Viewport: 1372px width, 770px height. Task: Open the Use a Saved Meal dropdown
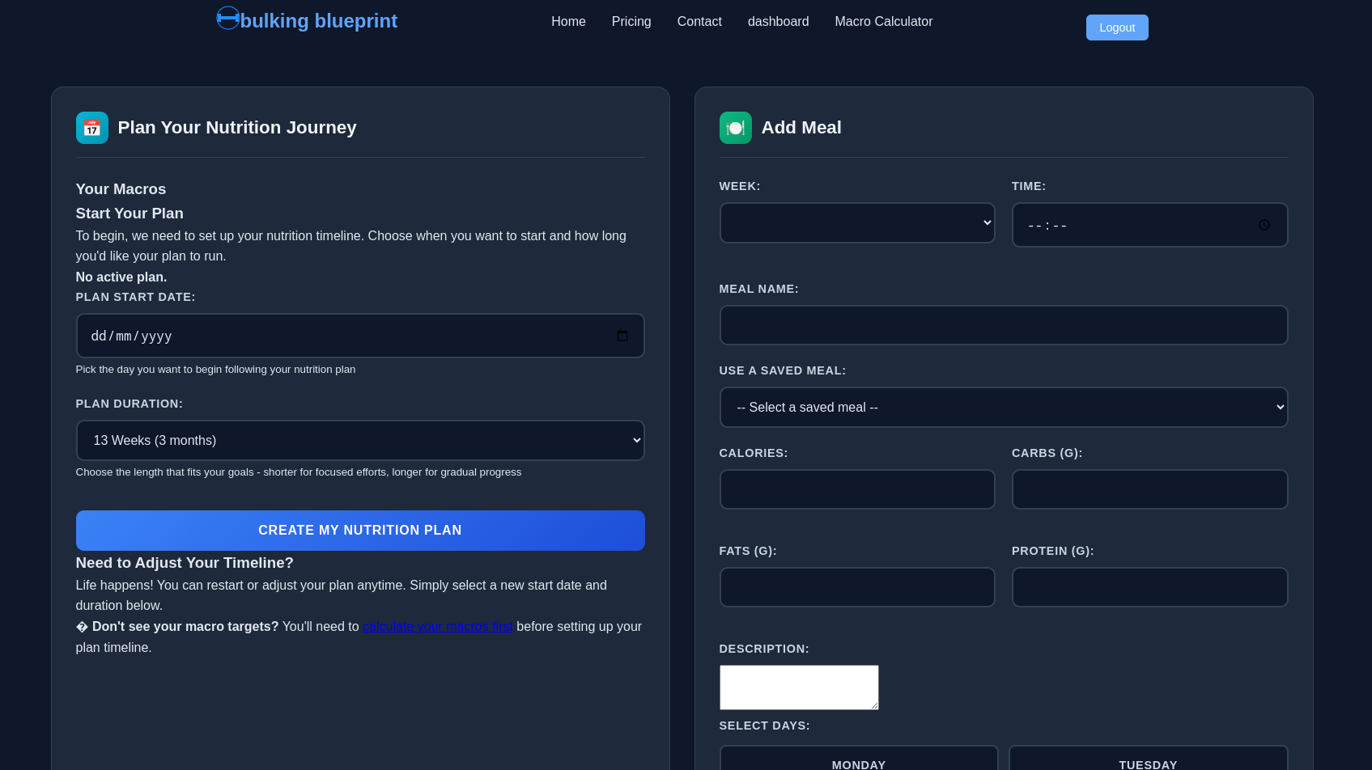pyautogui.click(x=1003, y=407)
